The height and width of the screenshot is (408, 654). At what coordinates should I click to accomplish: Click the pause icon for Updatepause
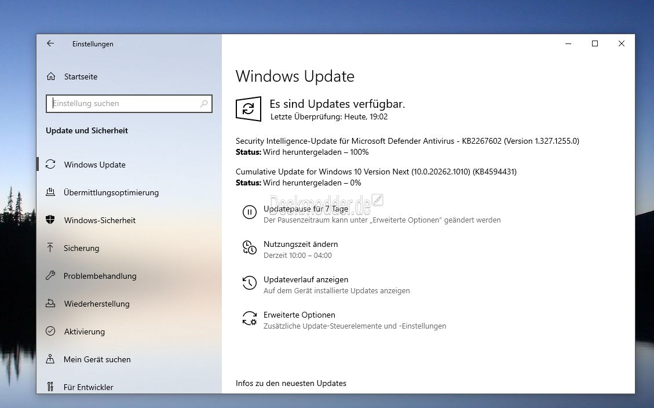point(250,212)
